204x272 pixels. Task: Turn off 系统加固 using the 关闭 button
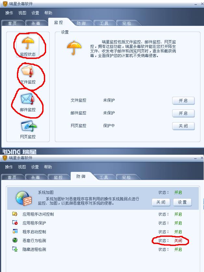(x=161, y=202)
